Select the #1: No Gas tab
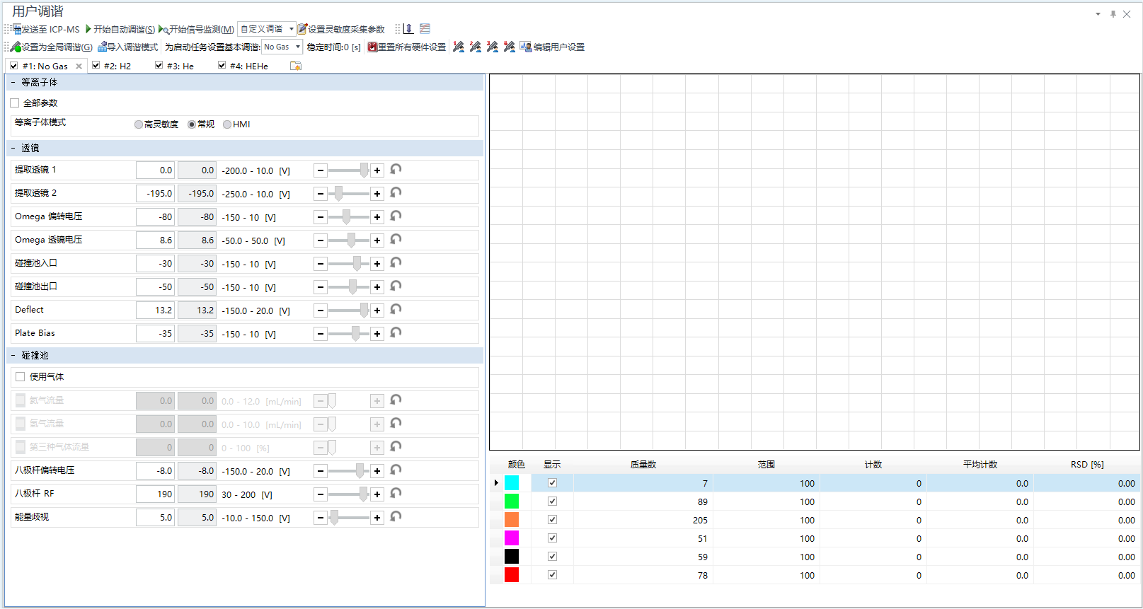The width and height of the screenshot is (1143, 609). (x=45, y=66)
